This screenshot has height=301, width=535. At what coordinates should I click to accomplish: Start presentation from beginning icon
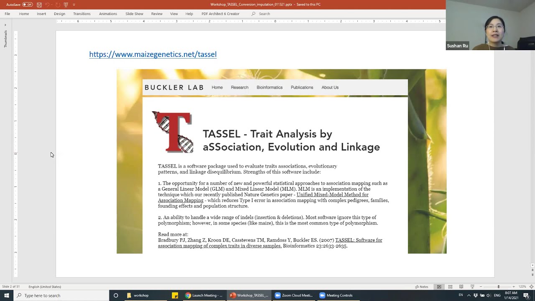pos(66,5)
